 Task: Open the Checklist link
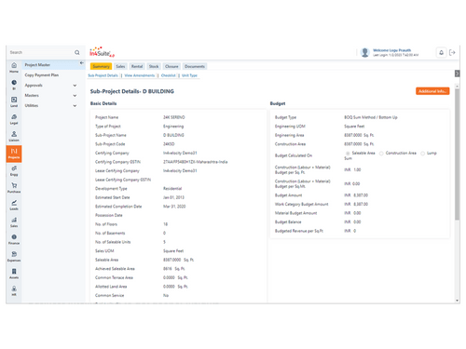[x=169, y=75]
